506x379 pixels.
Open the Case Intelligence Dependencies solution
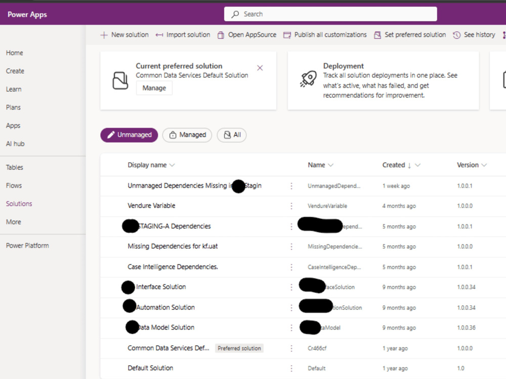point(173,267)
